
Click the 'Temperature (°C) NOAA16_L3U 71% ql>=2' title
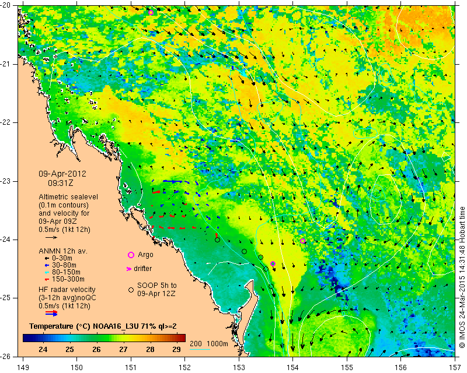point(103,326)
